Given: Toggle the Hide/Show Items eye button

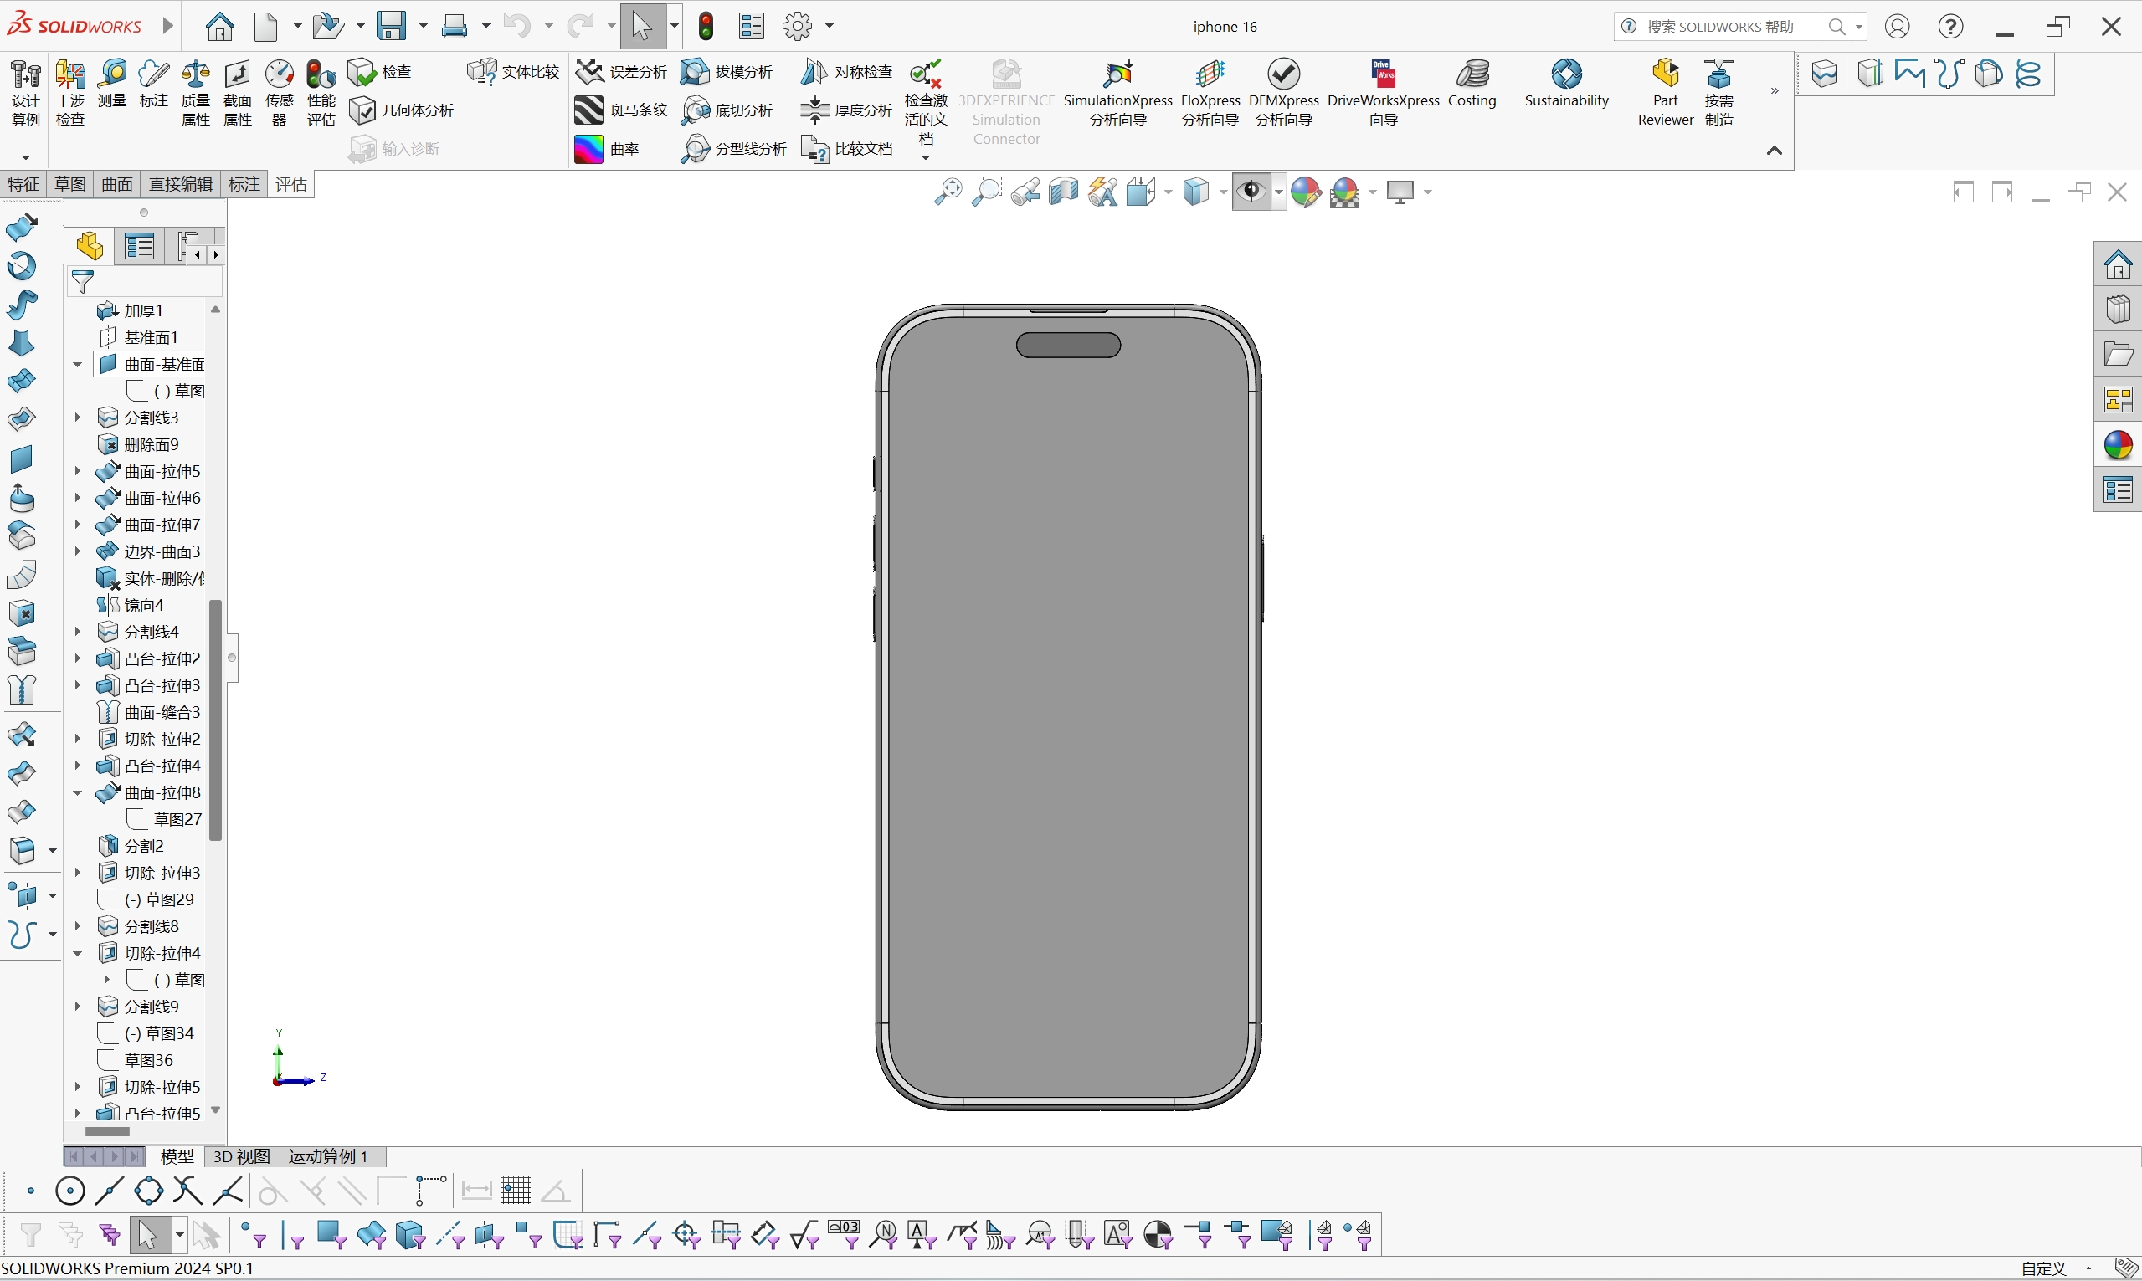Looking at the screenshot, I should click(x=1252, y=192).
